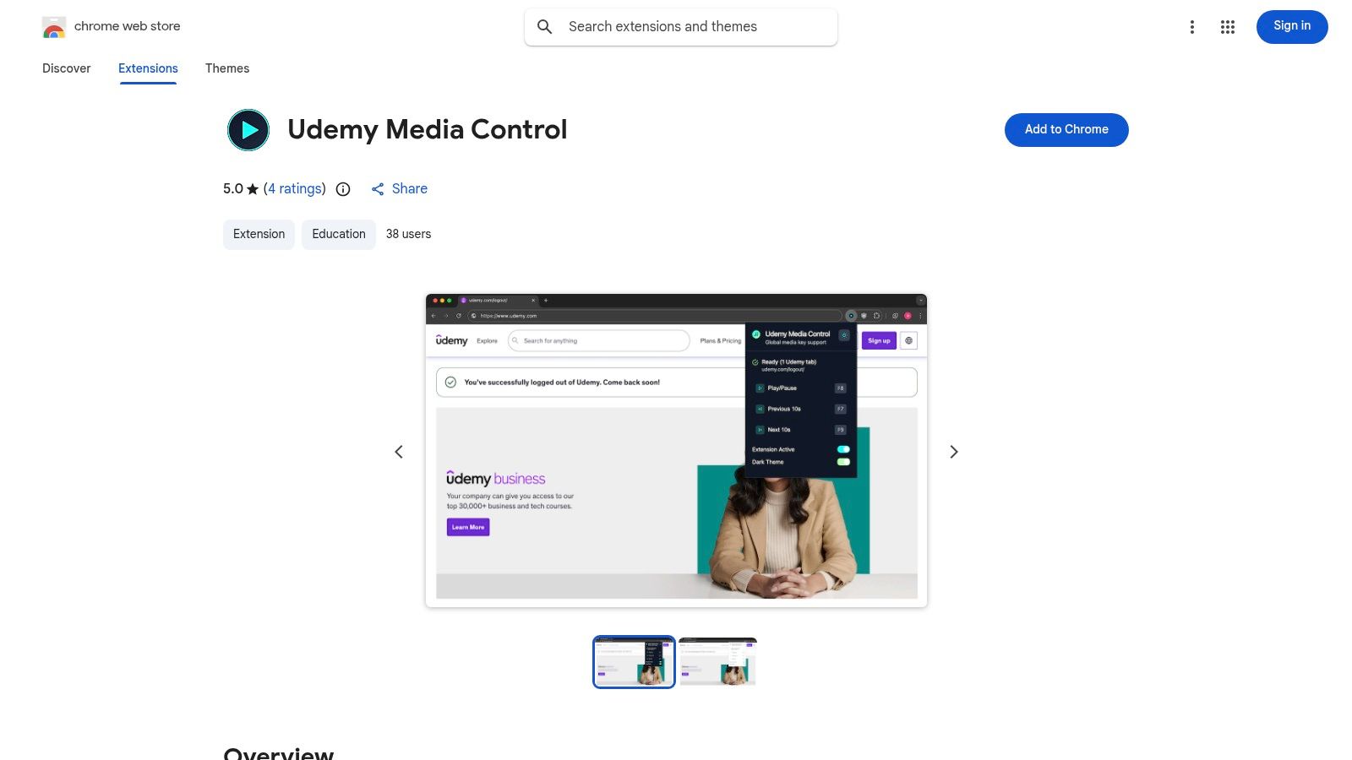Image resolution: width=1352 pixels, height=760 pixels.
Task: Open the 4 ratings link
Action: pos(293,188)
